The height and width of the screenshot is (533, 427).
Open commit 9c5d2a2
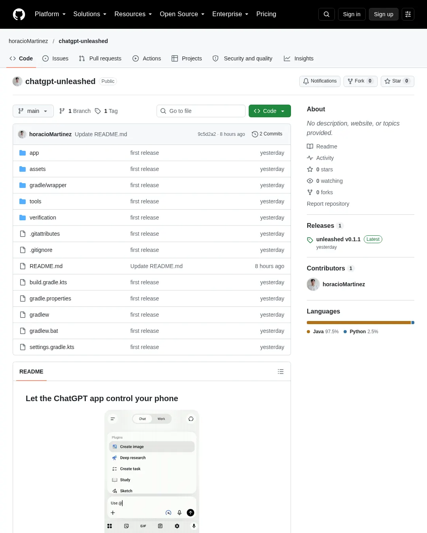pos(207,134)
